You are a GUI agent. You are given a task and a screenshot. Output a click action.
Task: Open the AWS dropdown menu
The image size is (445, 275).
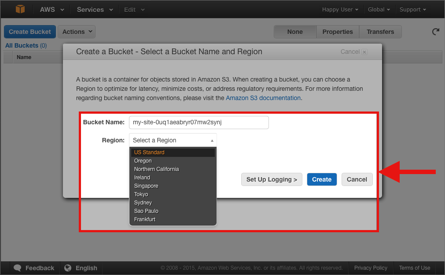tap(52, 10)
